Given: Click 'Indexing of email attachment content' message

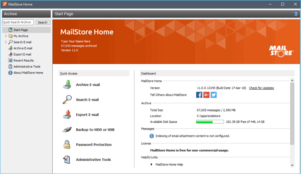Looking at the screenshot, I should tap(193, 136).
